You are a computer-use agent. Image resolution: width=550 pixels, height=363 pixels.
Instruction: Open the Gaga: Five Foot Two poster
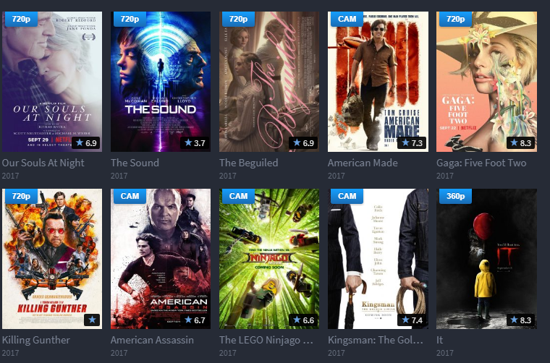(x=486, y=82)
